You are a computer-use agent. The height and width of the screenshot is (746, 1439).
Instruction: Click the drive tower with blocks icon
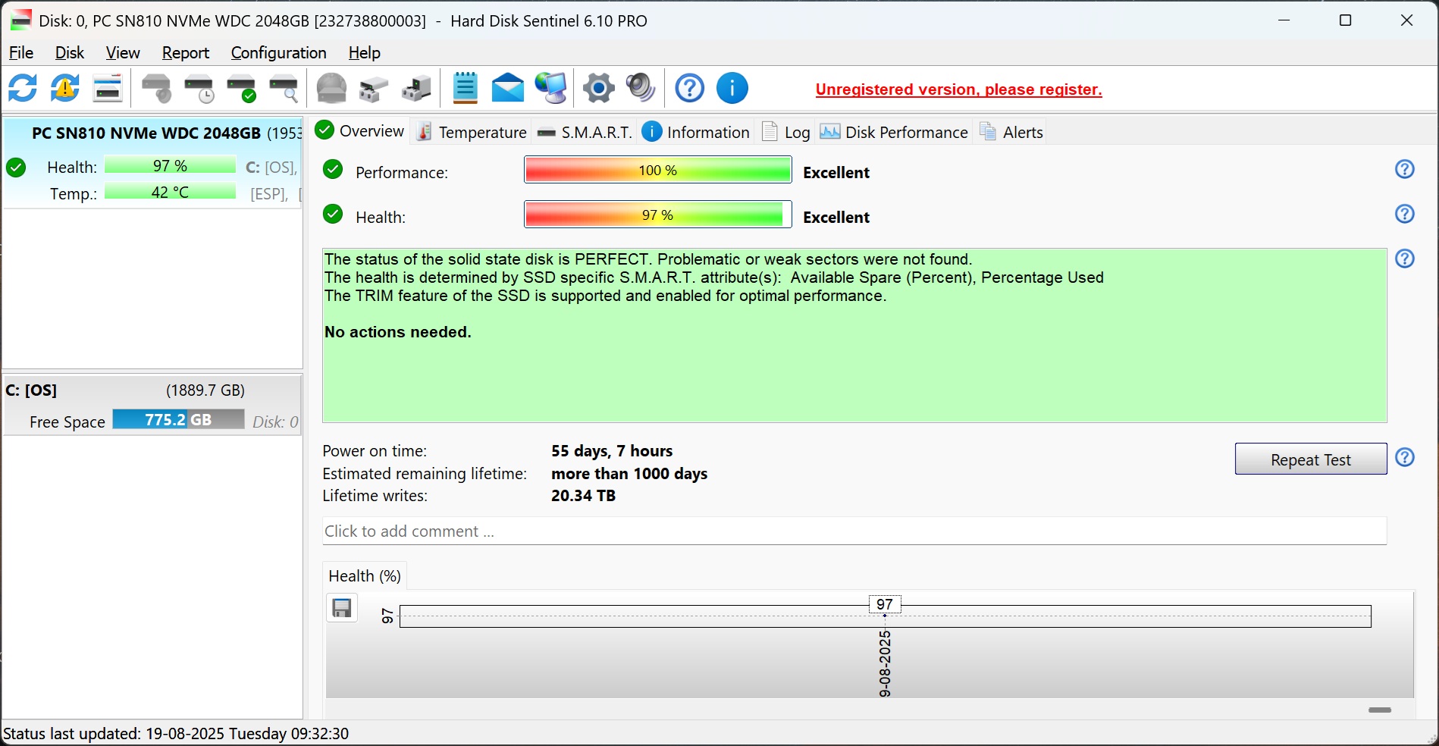[x=416, y=88]
